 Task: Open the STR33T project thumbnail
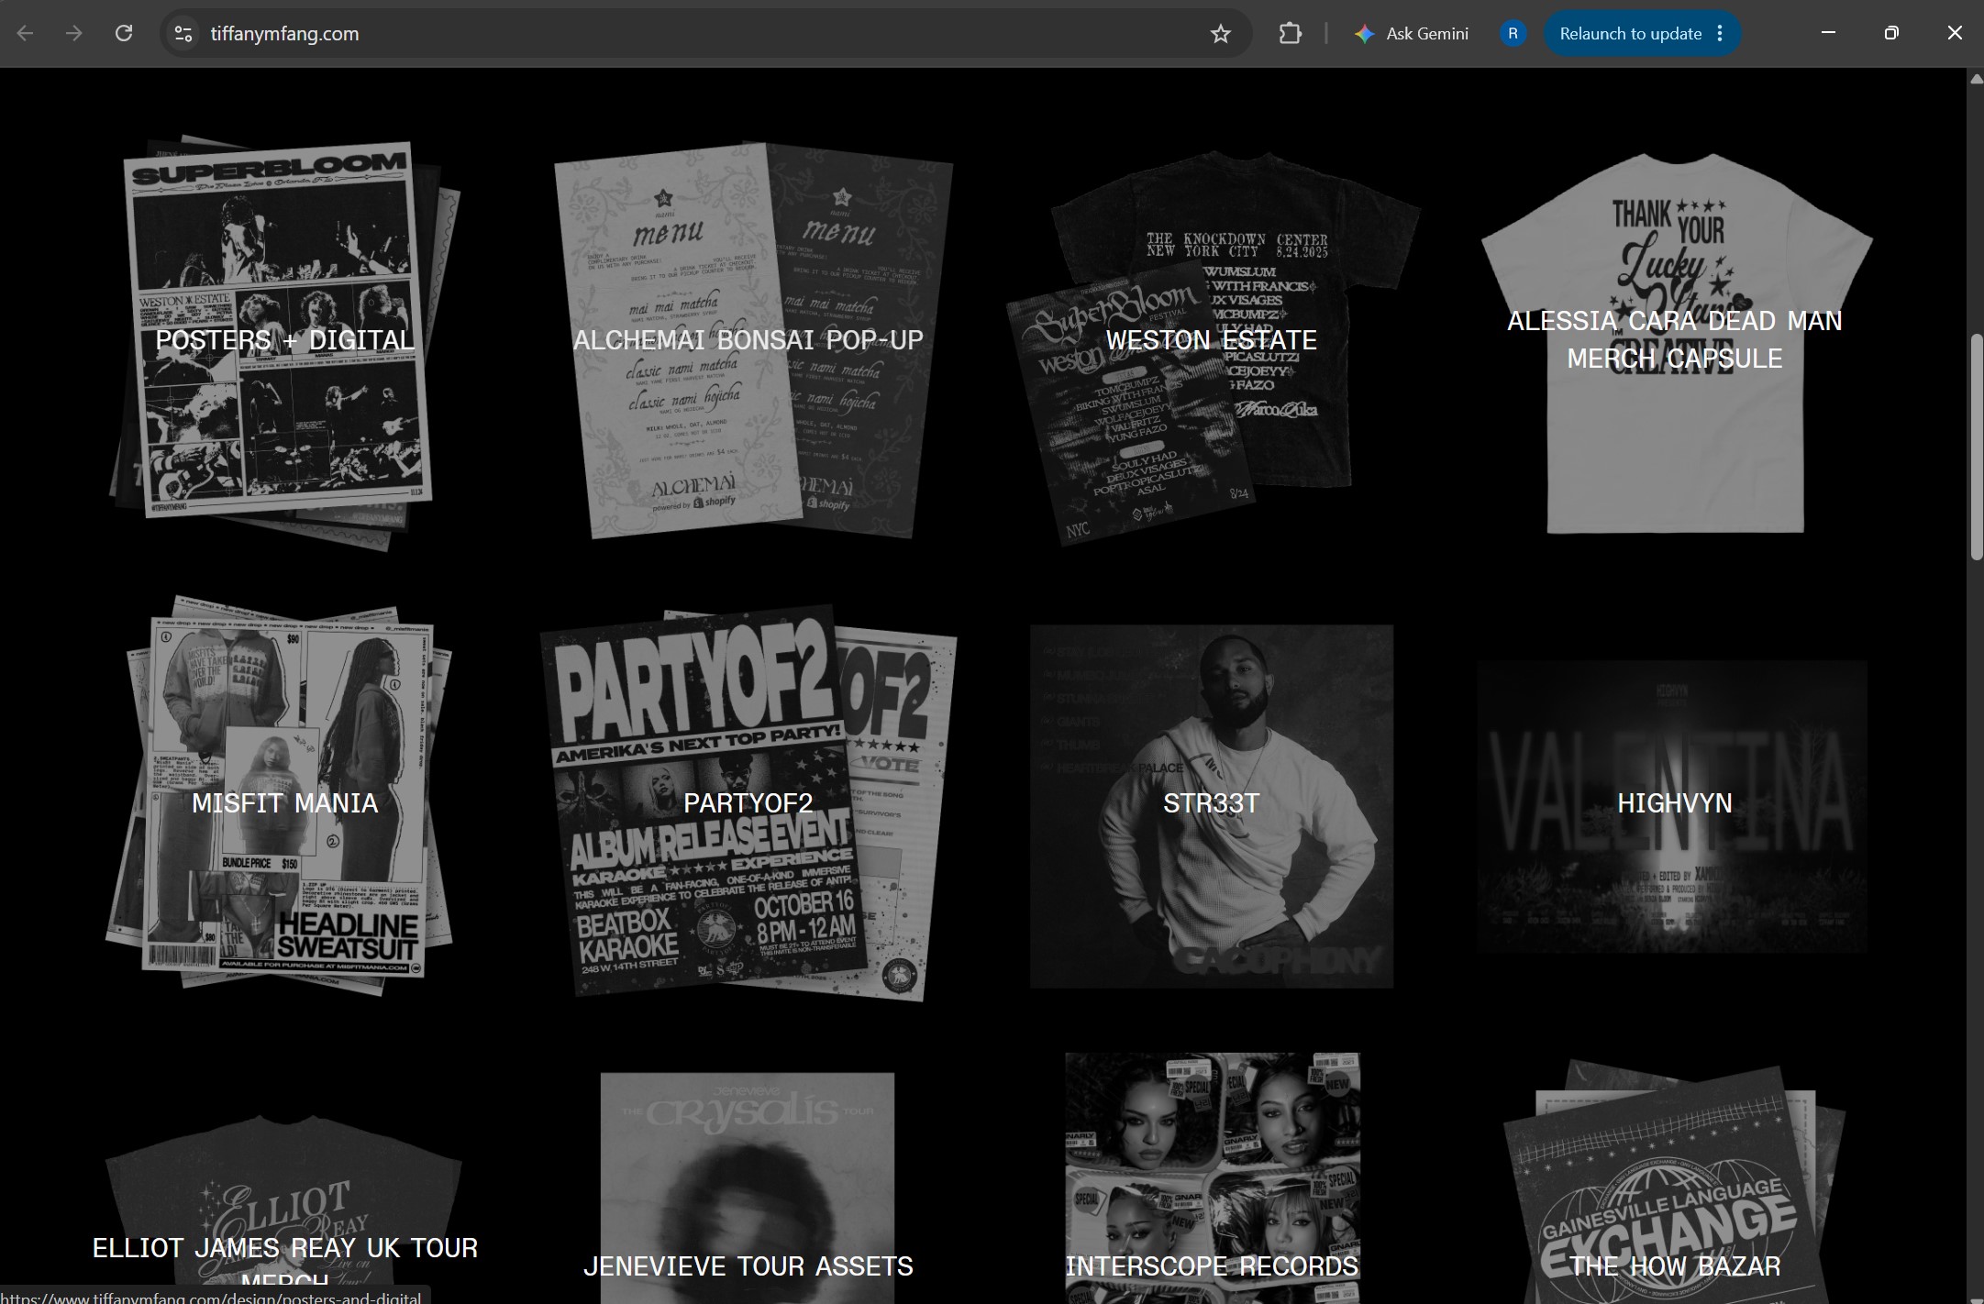pyautogui.click(x=1211, y=806)
